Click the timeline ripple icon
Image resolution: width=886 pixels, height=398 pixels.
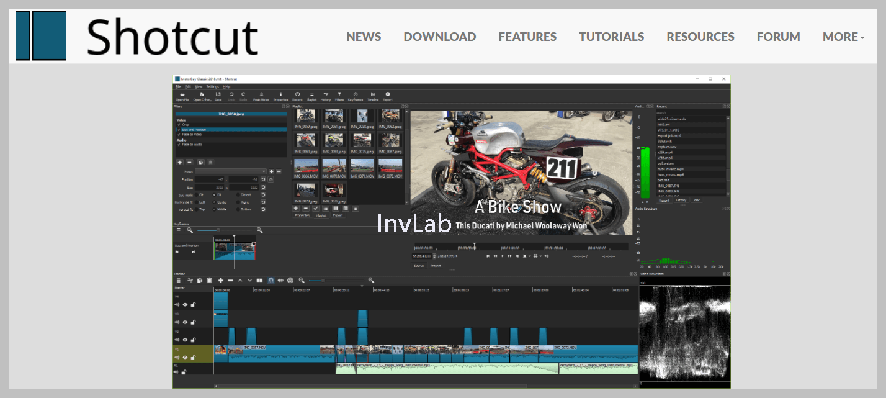point(280,280)
